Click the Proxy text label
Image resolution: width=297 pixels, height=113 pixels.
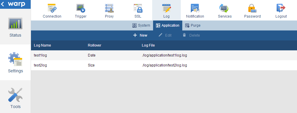point(109,16)
